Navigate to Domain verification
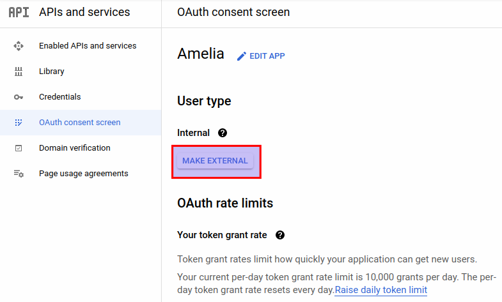502x302 pixels. coord(74,148)
